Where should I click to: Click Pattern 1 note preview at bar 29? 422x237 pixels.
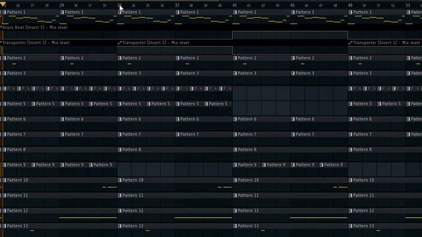point(88,20)
